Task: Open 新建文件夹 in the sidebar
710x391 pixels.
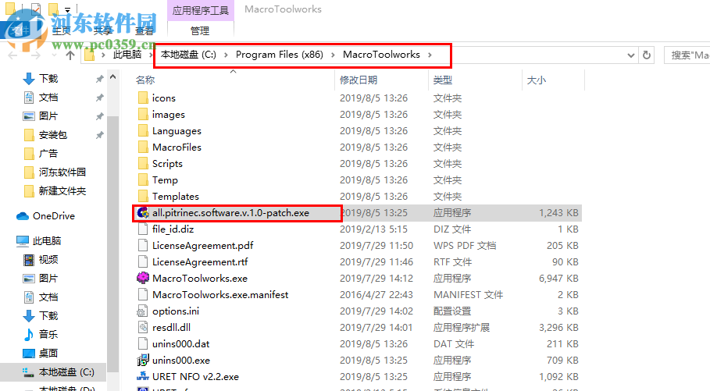Action: click(55, 191)
